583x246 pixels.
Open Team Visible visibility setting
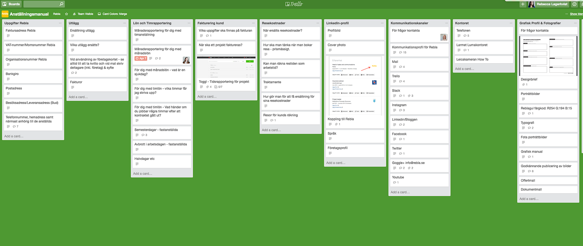83,14
